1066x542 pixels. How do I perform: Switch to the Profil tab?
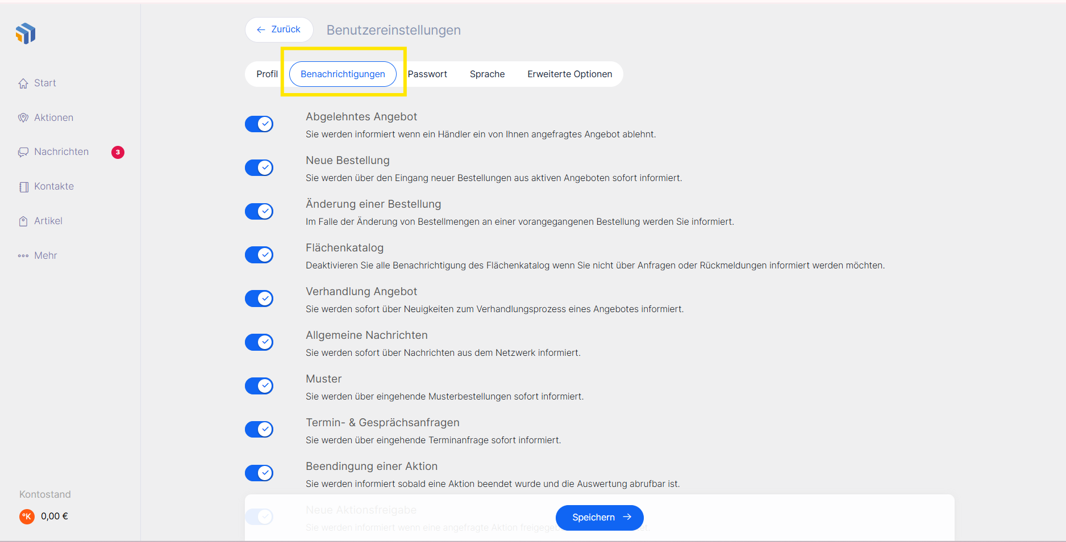click(267, 74)
